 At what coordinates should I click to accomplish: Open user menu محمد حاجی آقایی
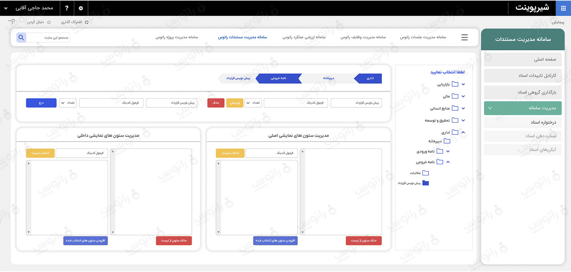tap(30, 8)
